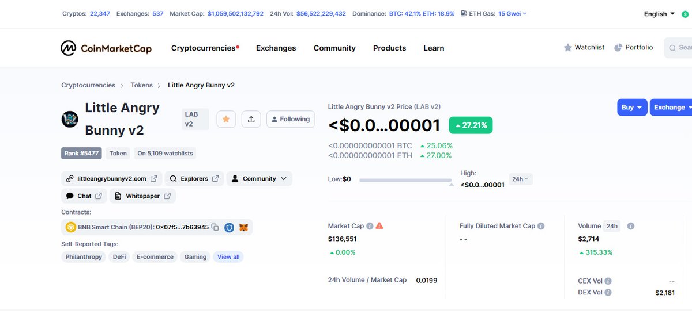
Task: Change the Volume 24h period selector
Action: coord(612,226)
